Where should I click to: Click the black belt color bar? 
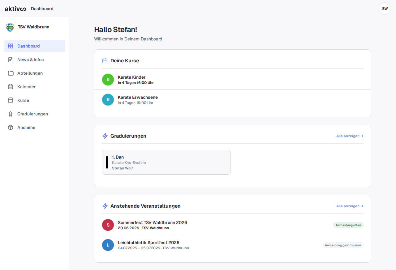point(107,162)
